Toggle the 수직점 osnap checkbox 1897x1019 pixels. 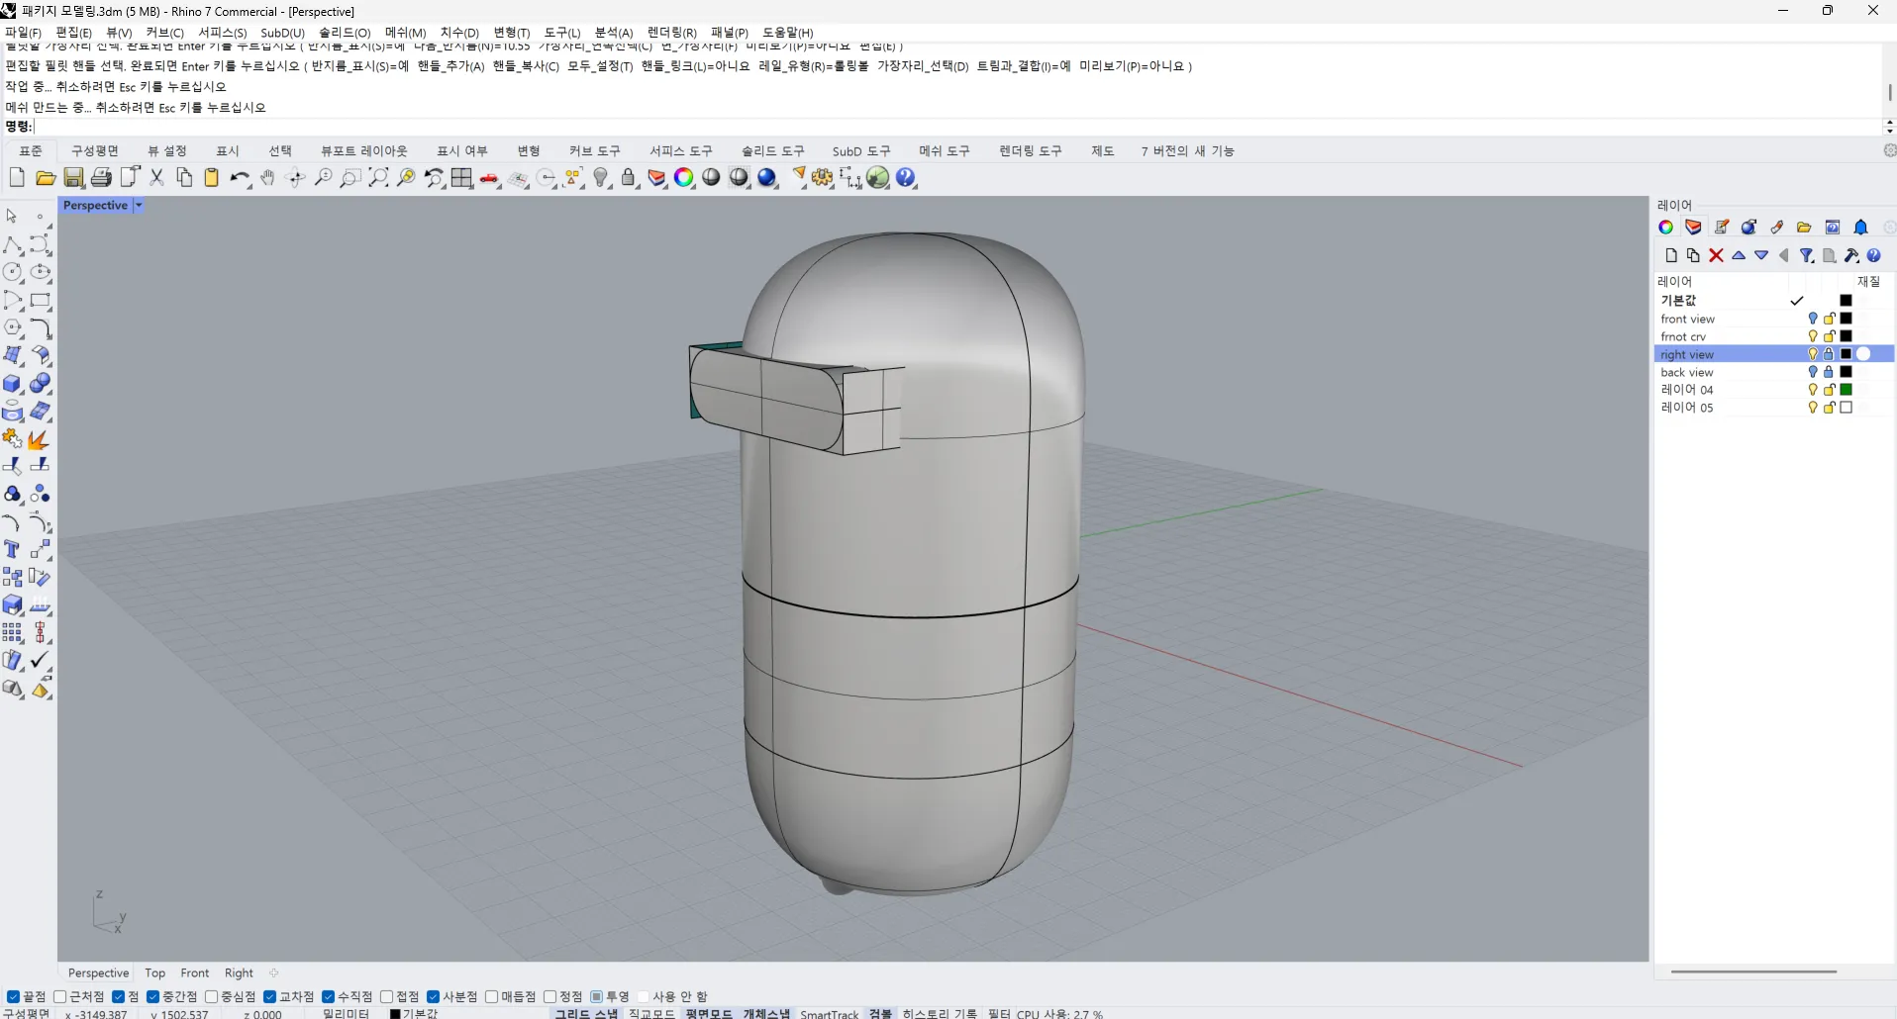coord(328,996)
